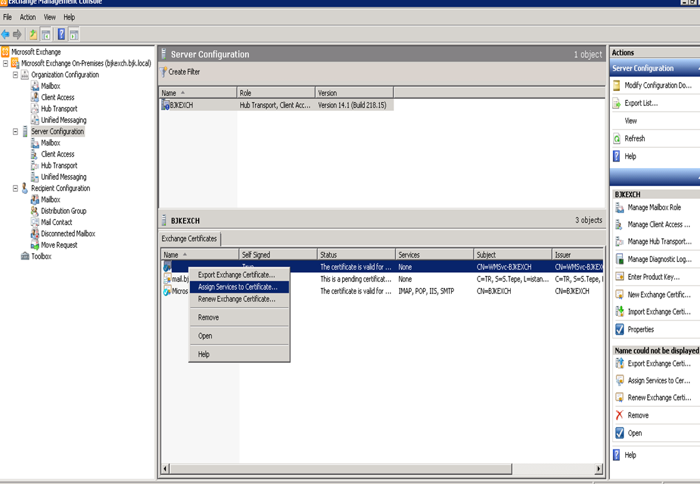Select Client Access under Organization Configuration
700x484 pixels.
pyautogui.click(x=58, y=97)
